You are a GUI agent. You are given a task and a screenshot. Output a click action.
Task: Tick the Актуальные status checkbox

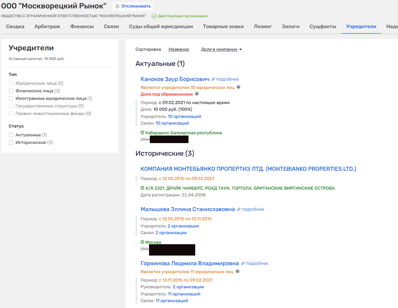click(x=11, y=135)
